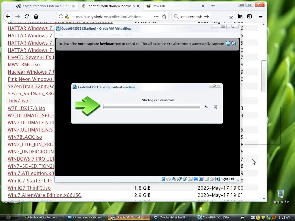Click the audio indicator in VirtualBox status bar
Image resolution: width=295 pixels, height=221 pixels.
[x=174, y=179]
